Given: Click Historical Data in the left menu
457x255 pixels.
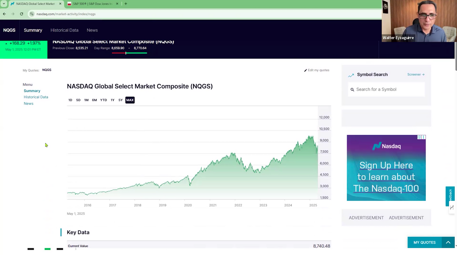Looking at the screenshot, I should (36, 97).
